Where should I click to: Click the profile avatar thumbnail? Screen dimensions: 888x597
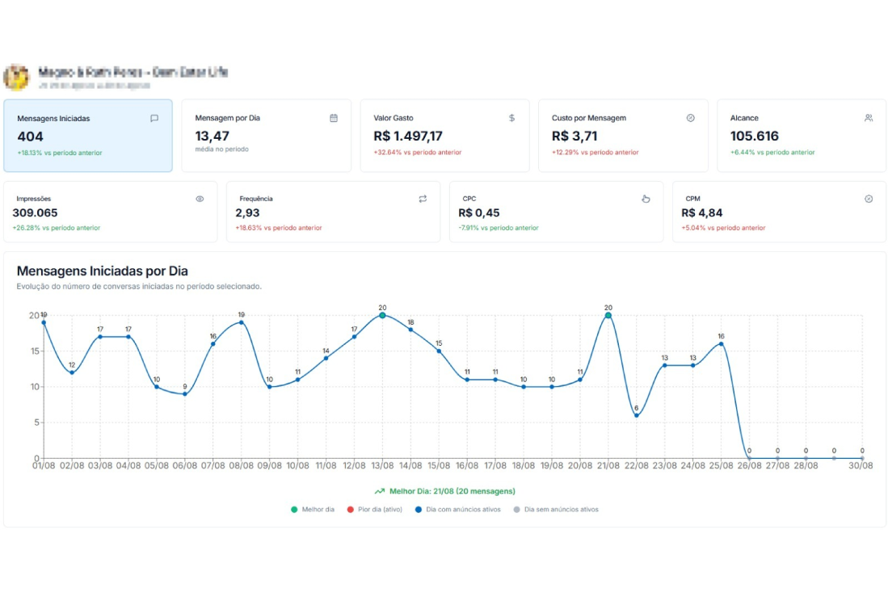pyautogui.click(x=16, y=77)
